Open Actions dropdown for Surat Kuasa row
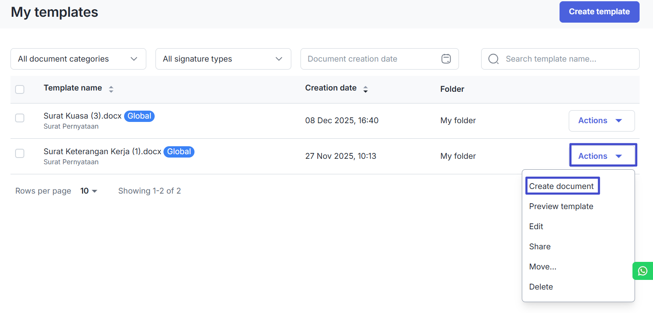Viewport: 653px width, 313px height. [x=601, y=121]
